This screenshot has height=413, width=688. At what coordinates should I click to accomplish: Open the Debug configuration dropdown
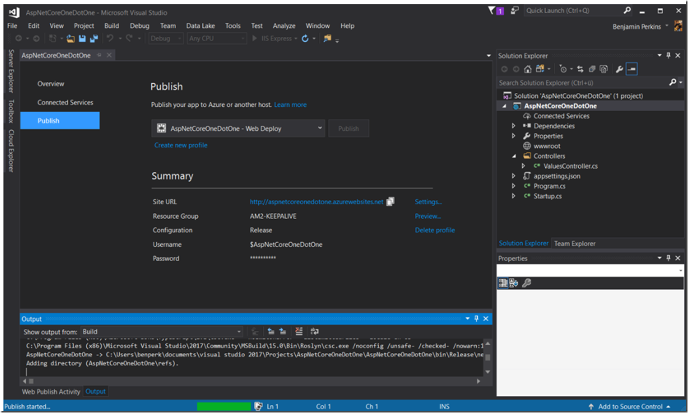(x=166, y=38)
